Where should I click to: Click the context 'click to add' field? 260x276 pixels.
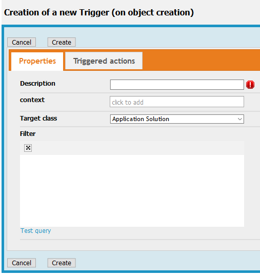177,102
